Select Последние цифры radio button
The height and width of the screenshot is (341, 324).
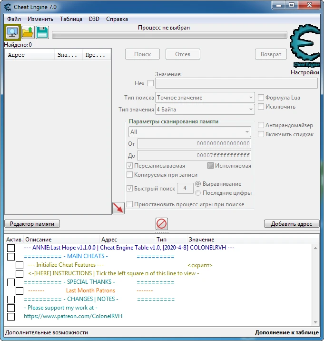click(198, 193)
